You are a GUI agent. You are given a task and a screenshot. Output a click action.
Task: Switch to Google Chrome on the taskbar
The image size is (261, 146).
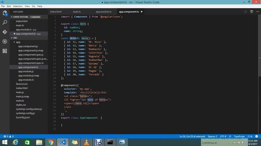(51, 142)
